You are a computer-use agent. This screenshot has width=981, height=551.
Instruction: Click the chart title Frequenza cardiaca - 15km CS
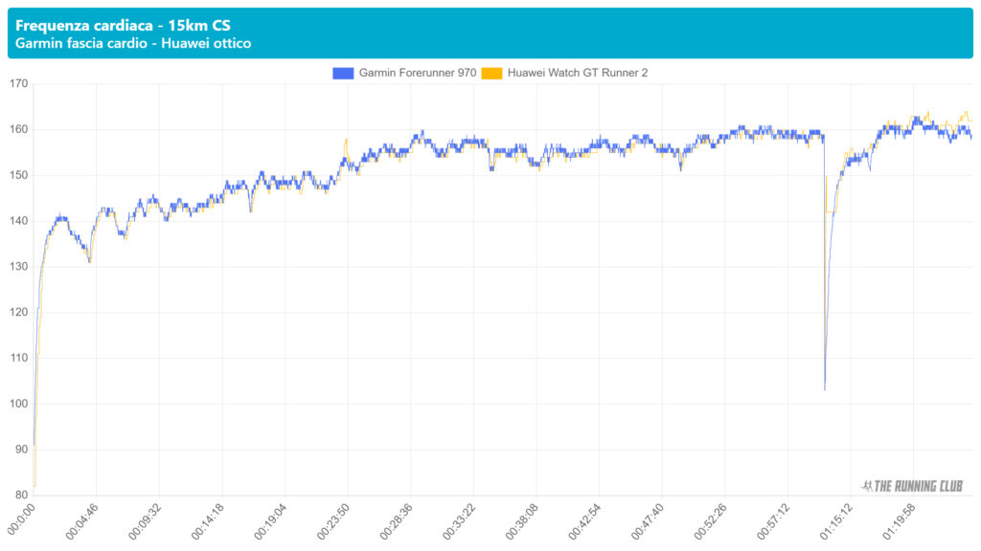pos(123,25)
